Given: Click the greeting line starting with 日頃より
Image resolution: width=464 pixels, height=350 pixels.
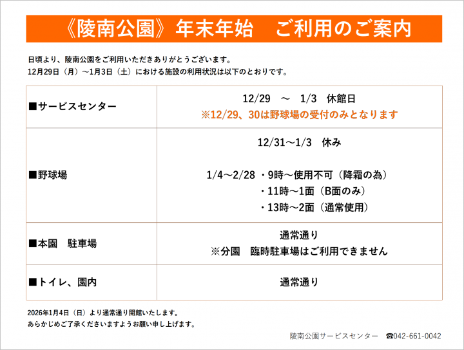Looking at the screenshot, I should 129,59.
